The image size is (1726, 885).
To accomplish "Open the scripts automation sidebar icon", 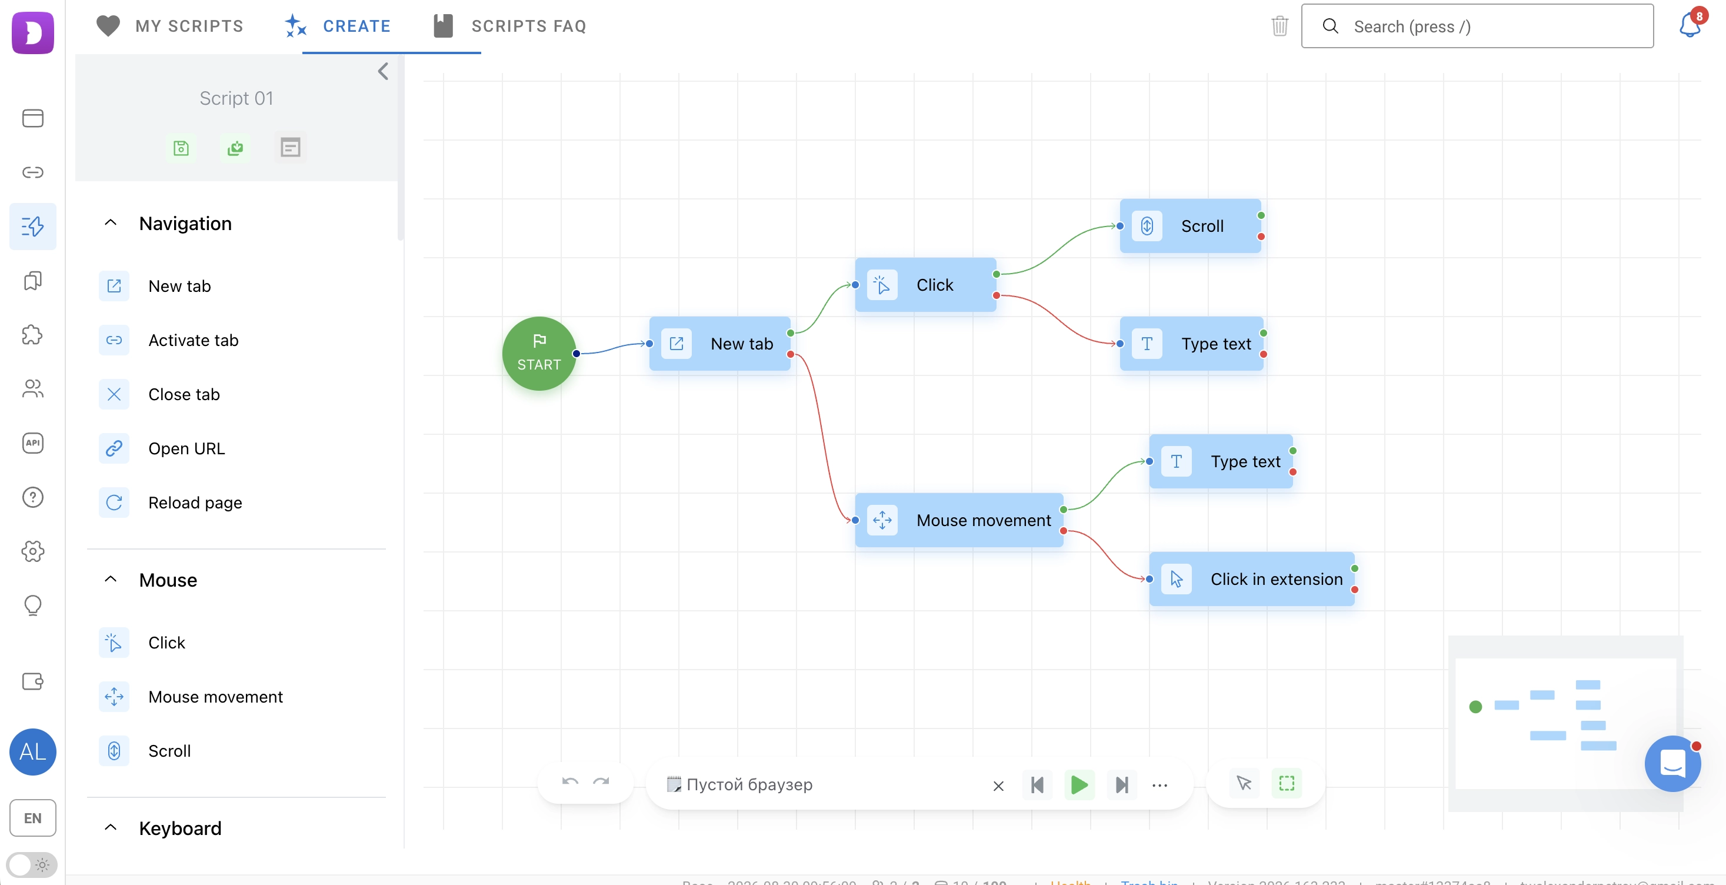I will (33, 227).
